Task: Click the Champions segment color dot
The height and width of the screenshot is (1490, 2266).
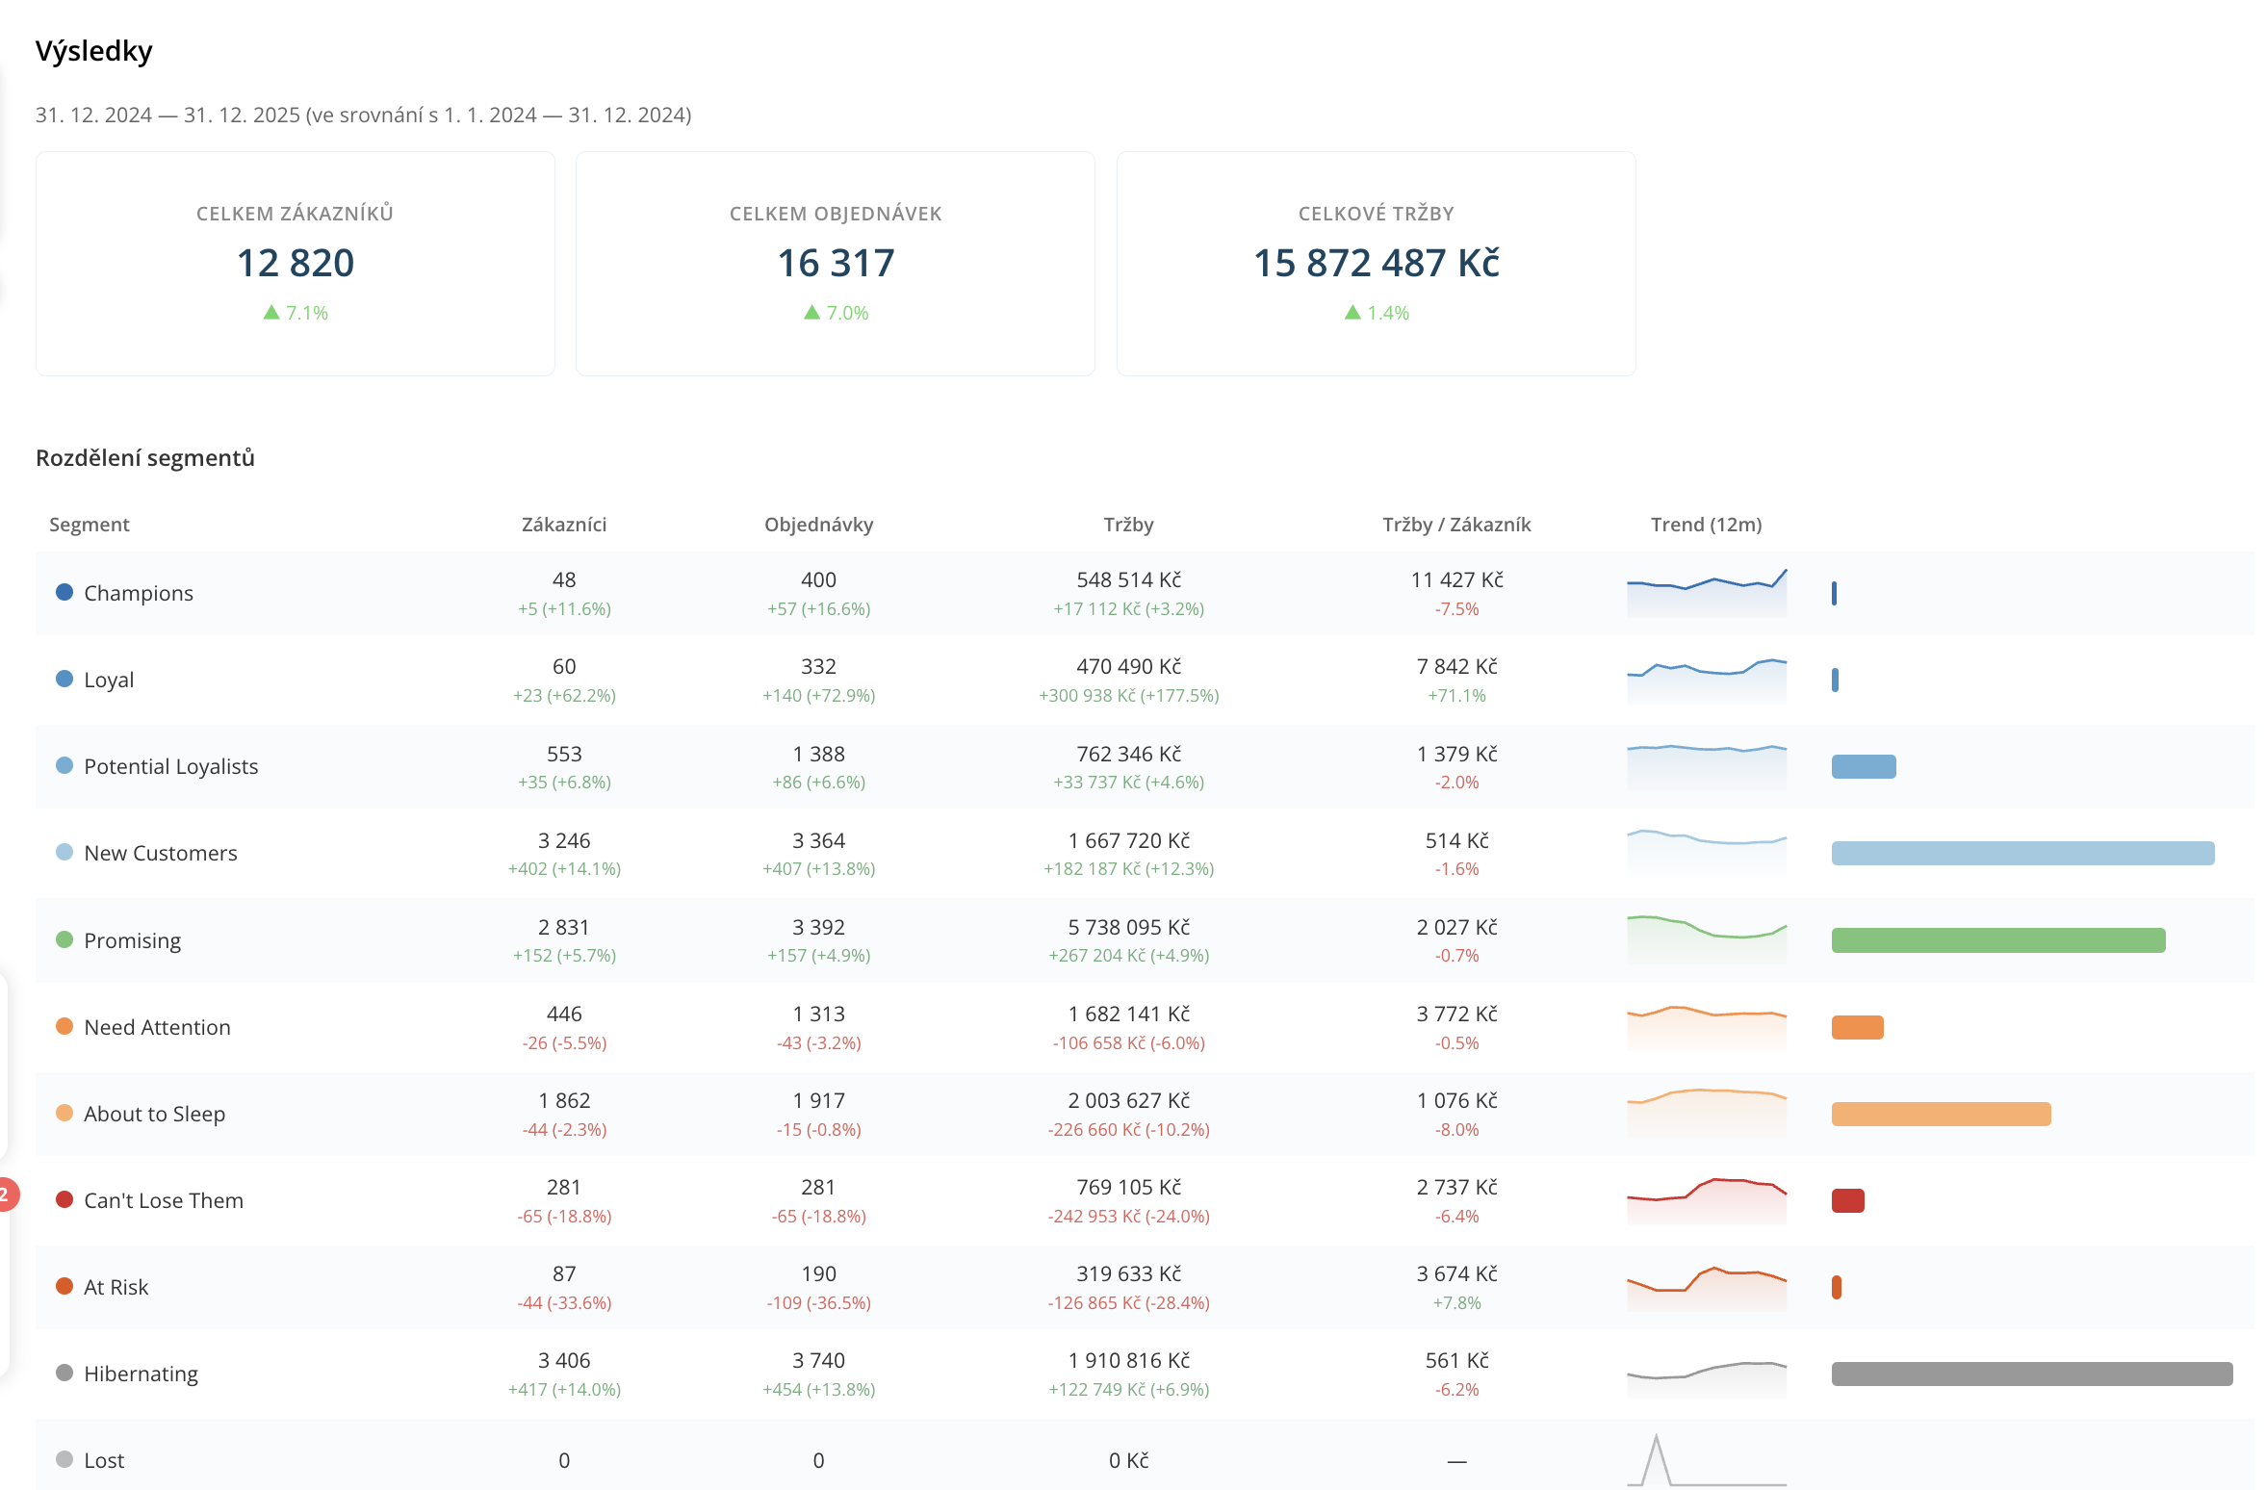Action: click(64, 592)
